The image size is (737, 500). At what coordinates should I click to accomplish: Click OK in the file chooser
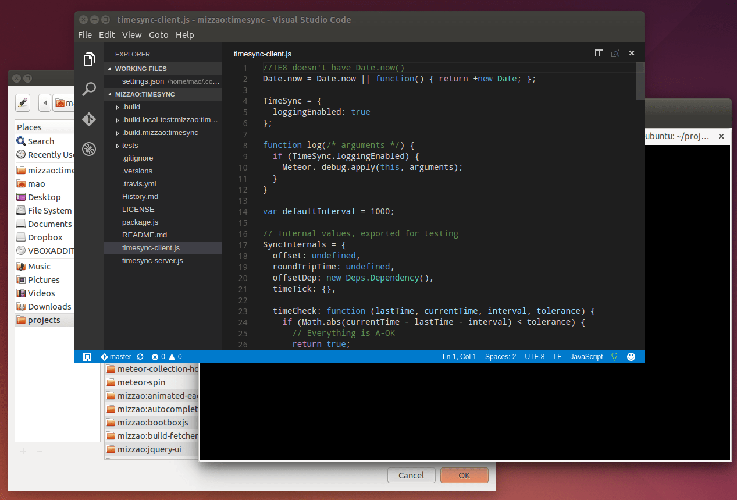tap(464, 476)
